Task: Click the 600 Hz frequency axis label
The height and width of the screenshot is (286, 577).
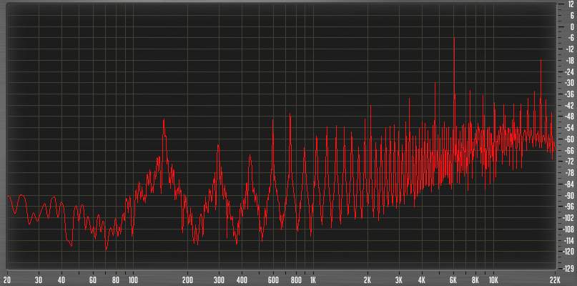Action: pyautogui.click(x=273, y=280)
